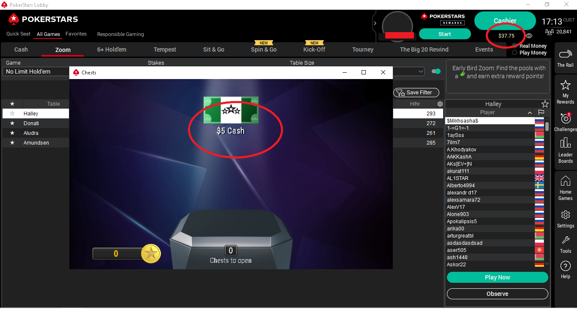Sort by Table column header

53,104
